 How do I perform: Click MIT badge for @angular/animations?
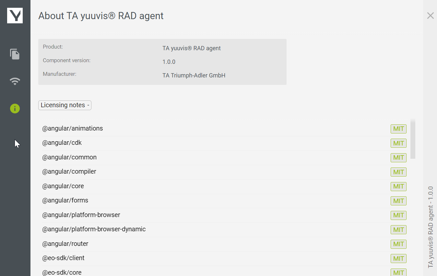[398, 129]
